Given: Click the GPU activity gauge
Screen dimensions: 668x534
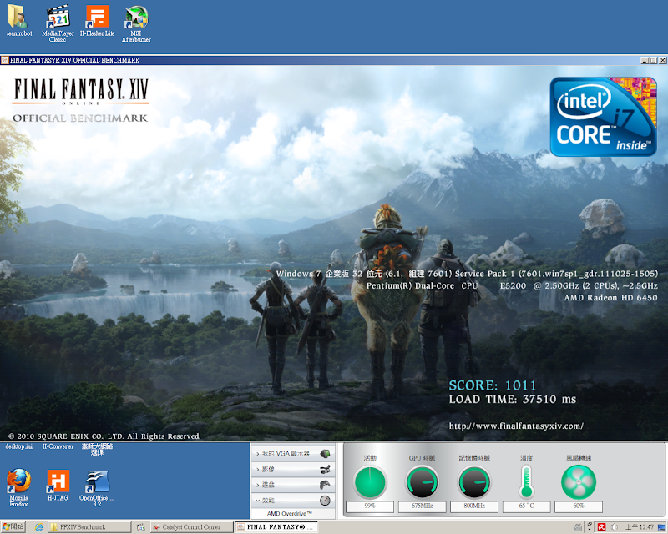Looking at the screenshot, I should [x=370, y=482].
